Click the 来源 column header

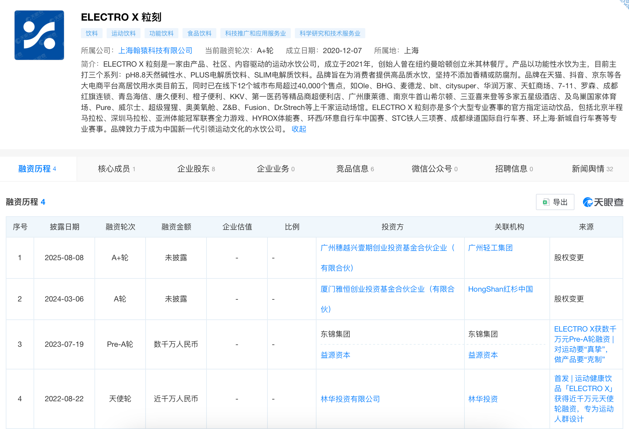[586, 227]
